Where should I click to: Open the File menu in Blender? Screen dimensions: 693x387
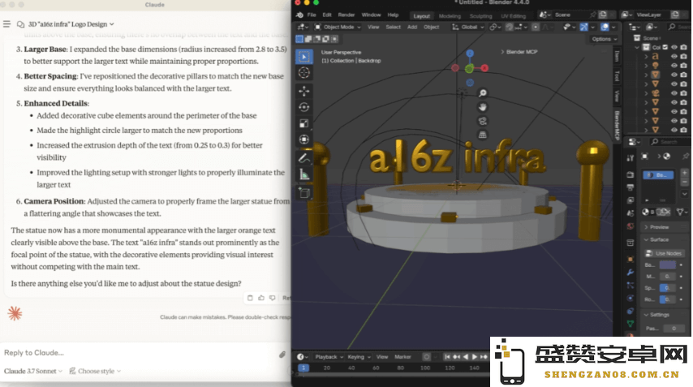(312, 15)
